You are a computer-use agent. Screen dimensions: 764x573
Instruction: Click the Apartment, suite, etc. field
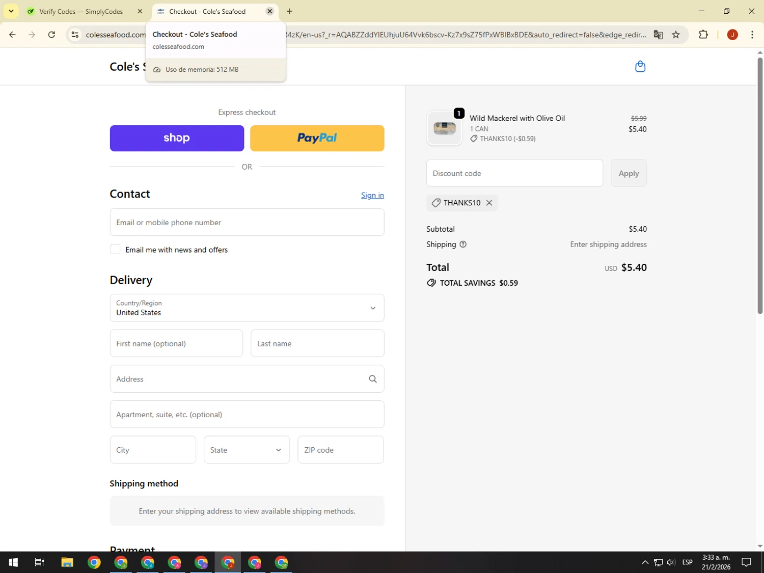[x=247, y=414]
